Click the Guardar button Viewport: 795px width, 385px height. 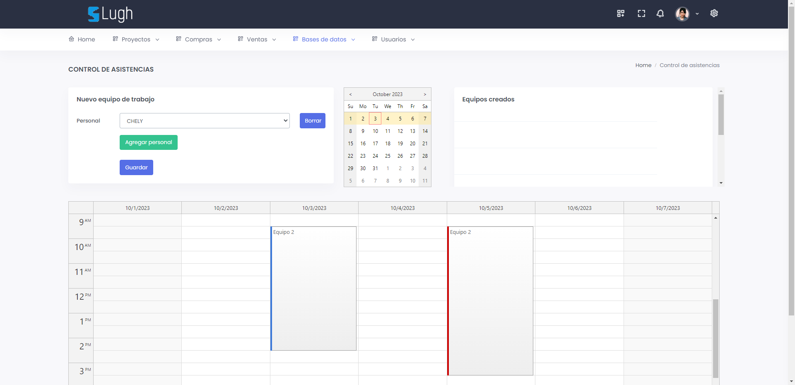136,168
